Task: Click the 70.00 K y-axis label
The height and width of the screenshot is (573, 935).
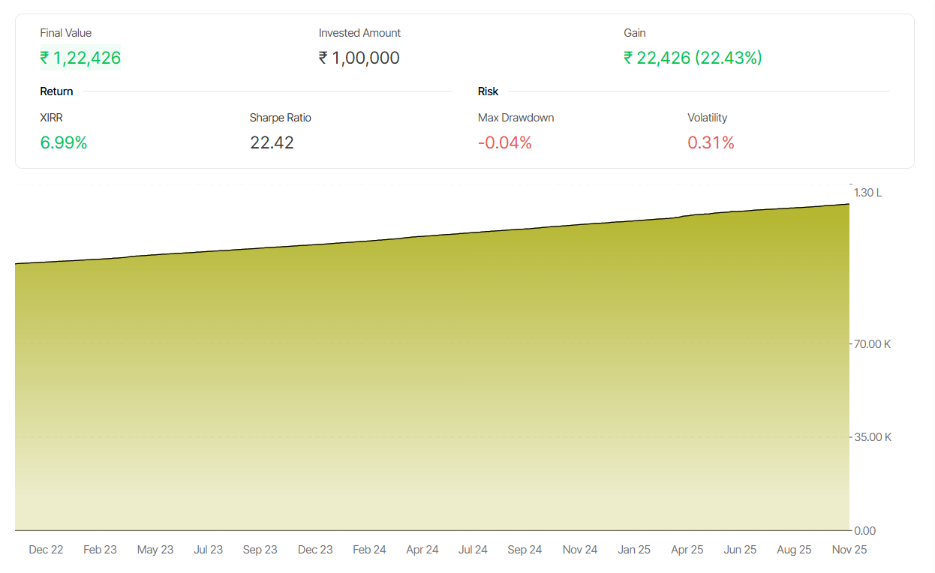Action: click(872, 344)
